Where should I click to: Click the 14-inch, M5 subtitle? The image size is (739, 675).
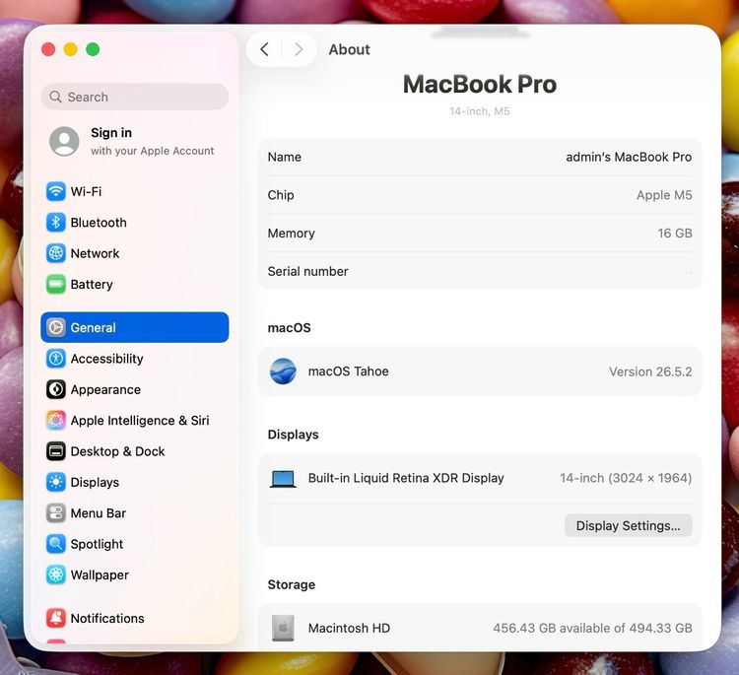coord(480,111)
